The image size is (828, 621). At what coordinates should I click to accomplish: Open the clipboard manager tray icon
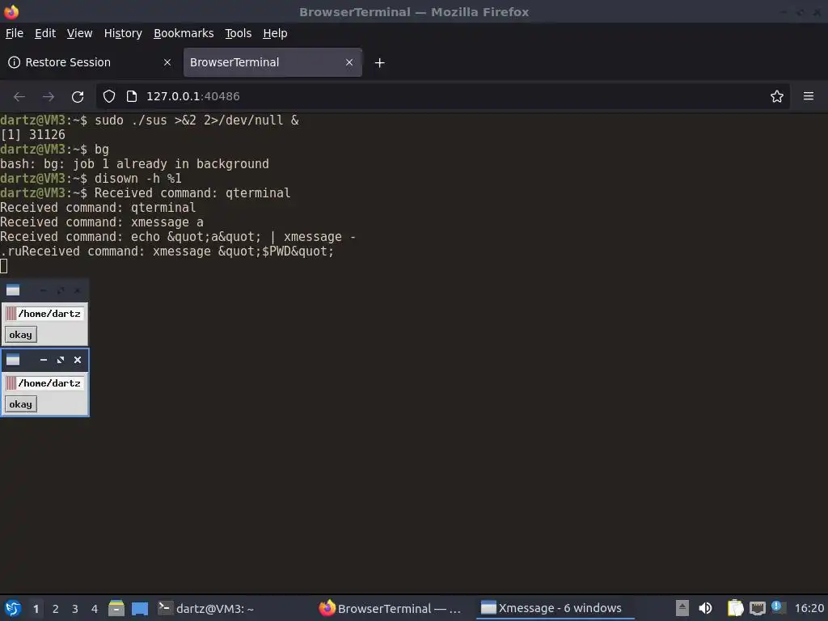click(735, 608)
